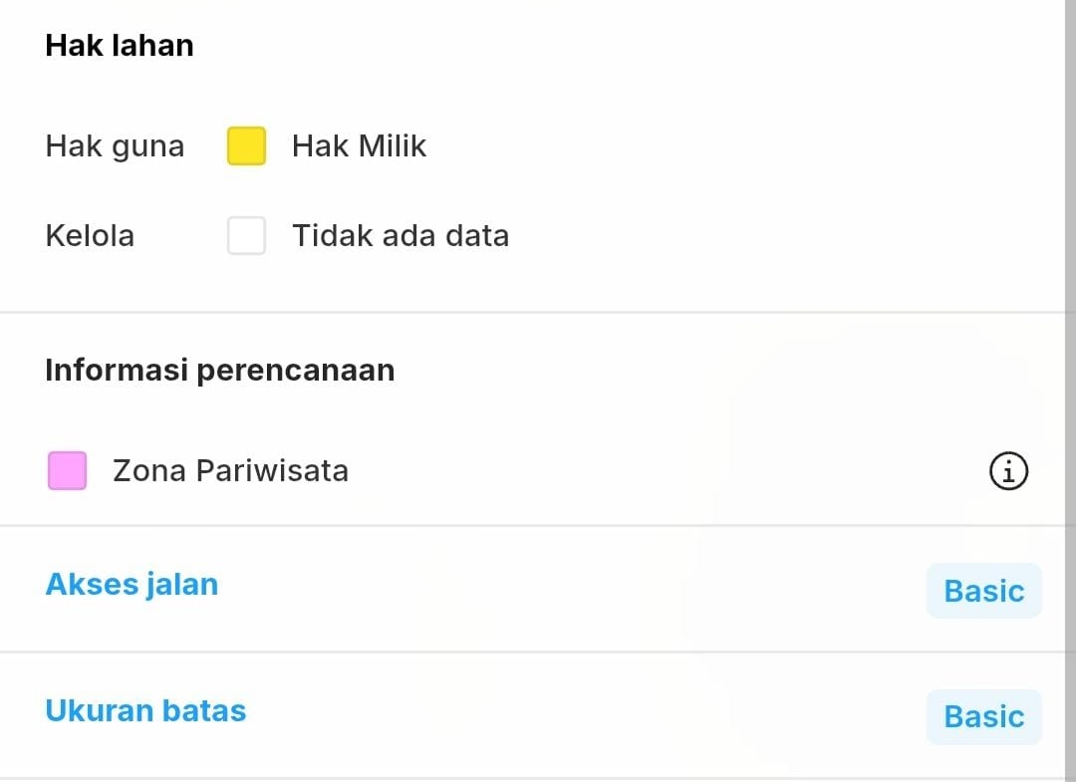Open the Ukuran batas section
Viewport: 1076px width, 782px height.
pyautogui.click(x=145, y=710)
